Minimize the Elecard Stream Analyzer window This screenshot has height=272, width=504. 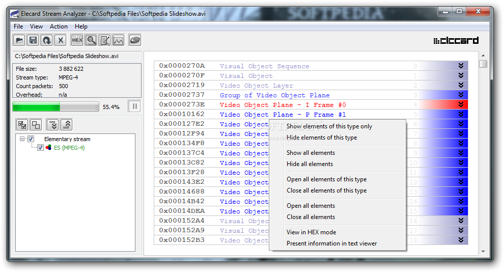[445, 12]
